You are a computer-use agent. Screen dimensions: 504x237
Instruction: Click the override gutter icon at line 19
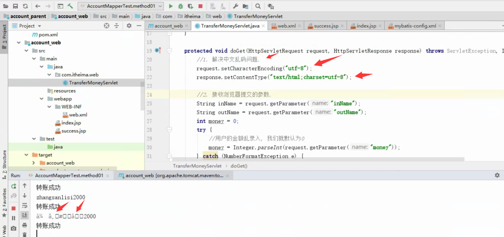click(158, 51)
